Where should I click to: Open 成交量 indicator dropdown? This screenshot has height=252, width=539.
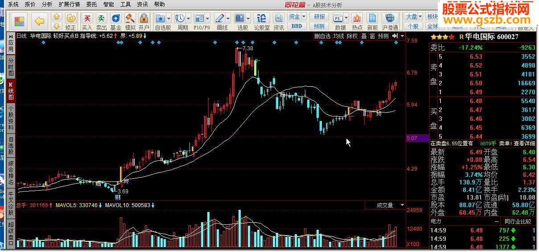tap(385, 205)
